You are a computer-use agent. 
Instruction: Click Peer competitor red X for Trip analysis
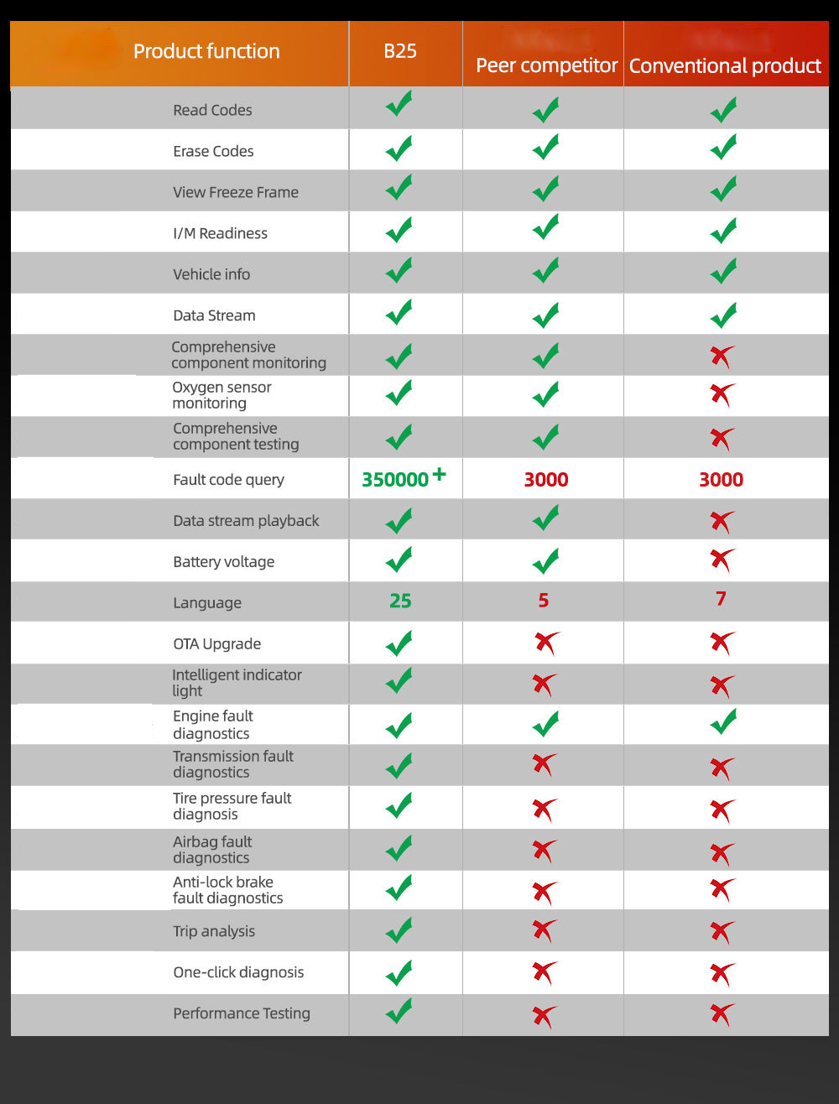pyautogui.click(x=545, y=930)
